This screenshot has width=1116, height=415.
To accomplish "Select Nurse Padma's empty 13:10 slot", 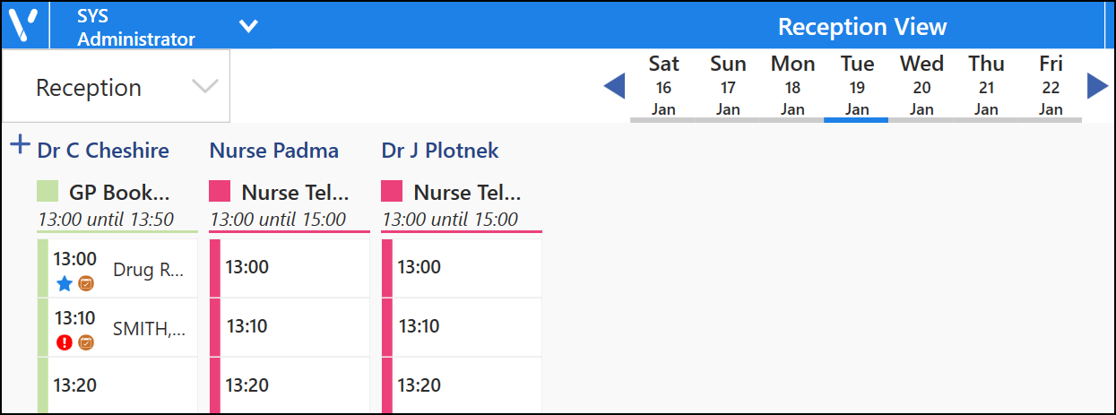I will (290, 326).
